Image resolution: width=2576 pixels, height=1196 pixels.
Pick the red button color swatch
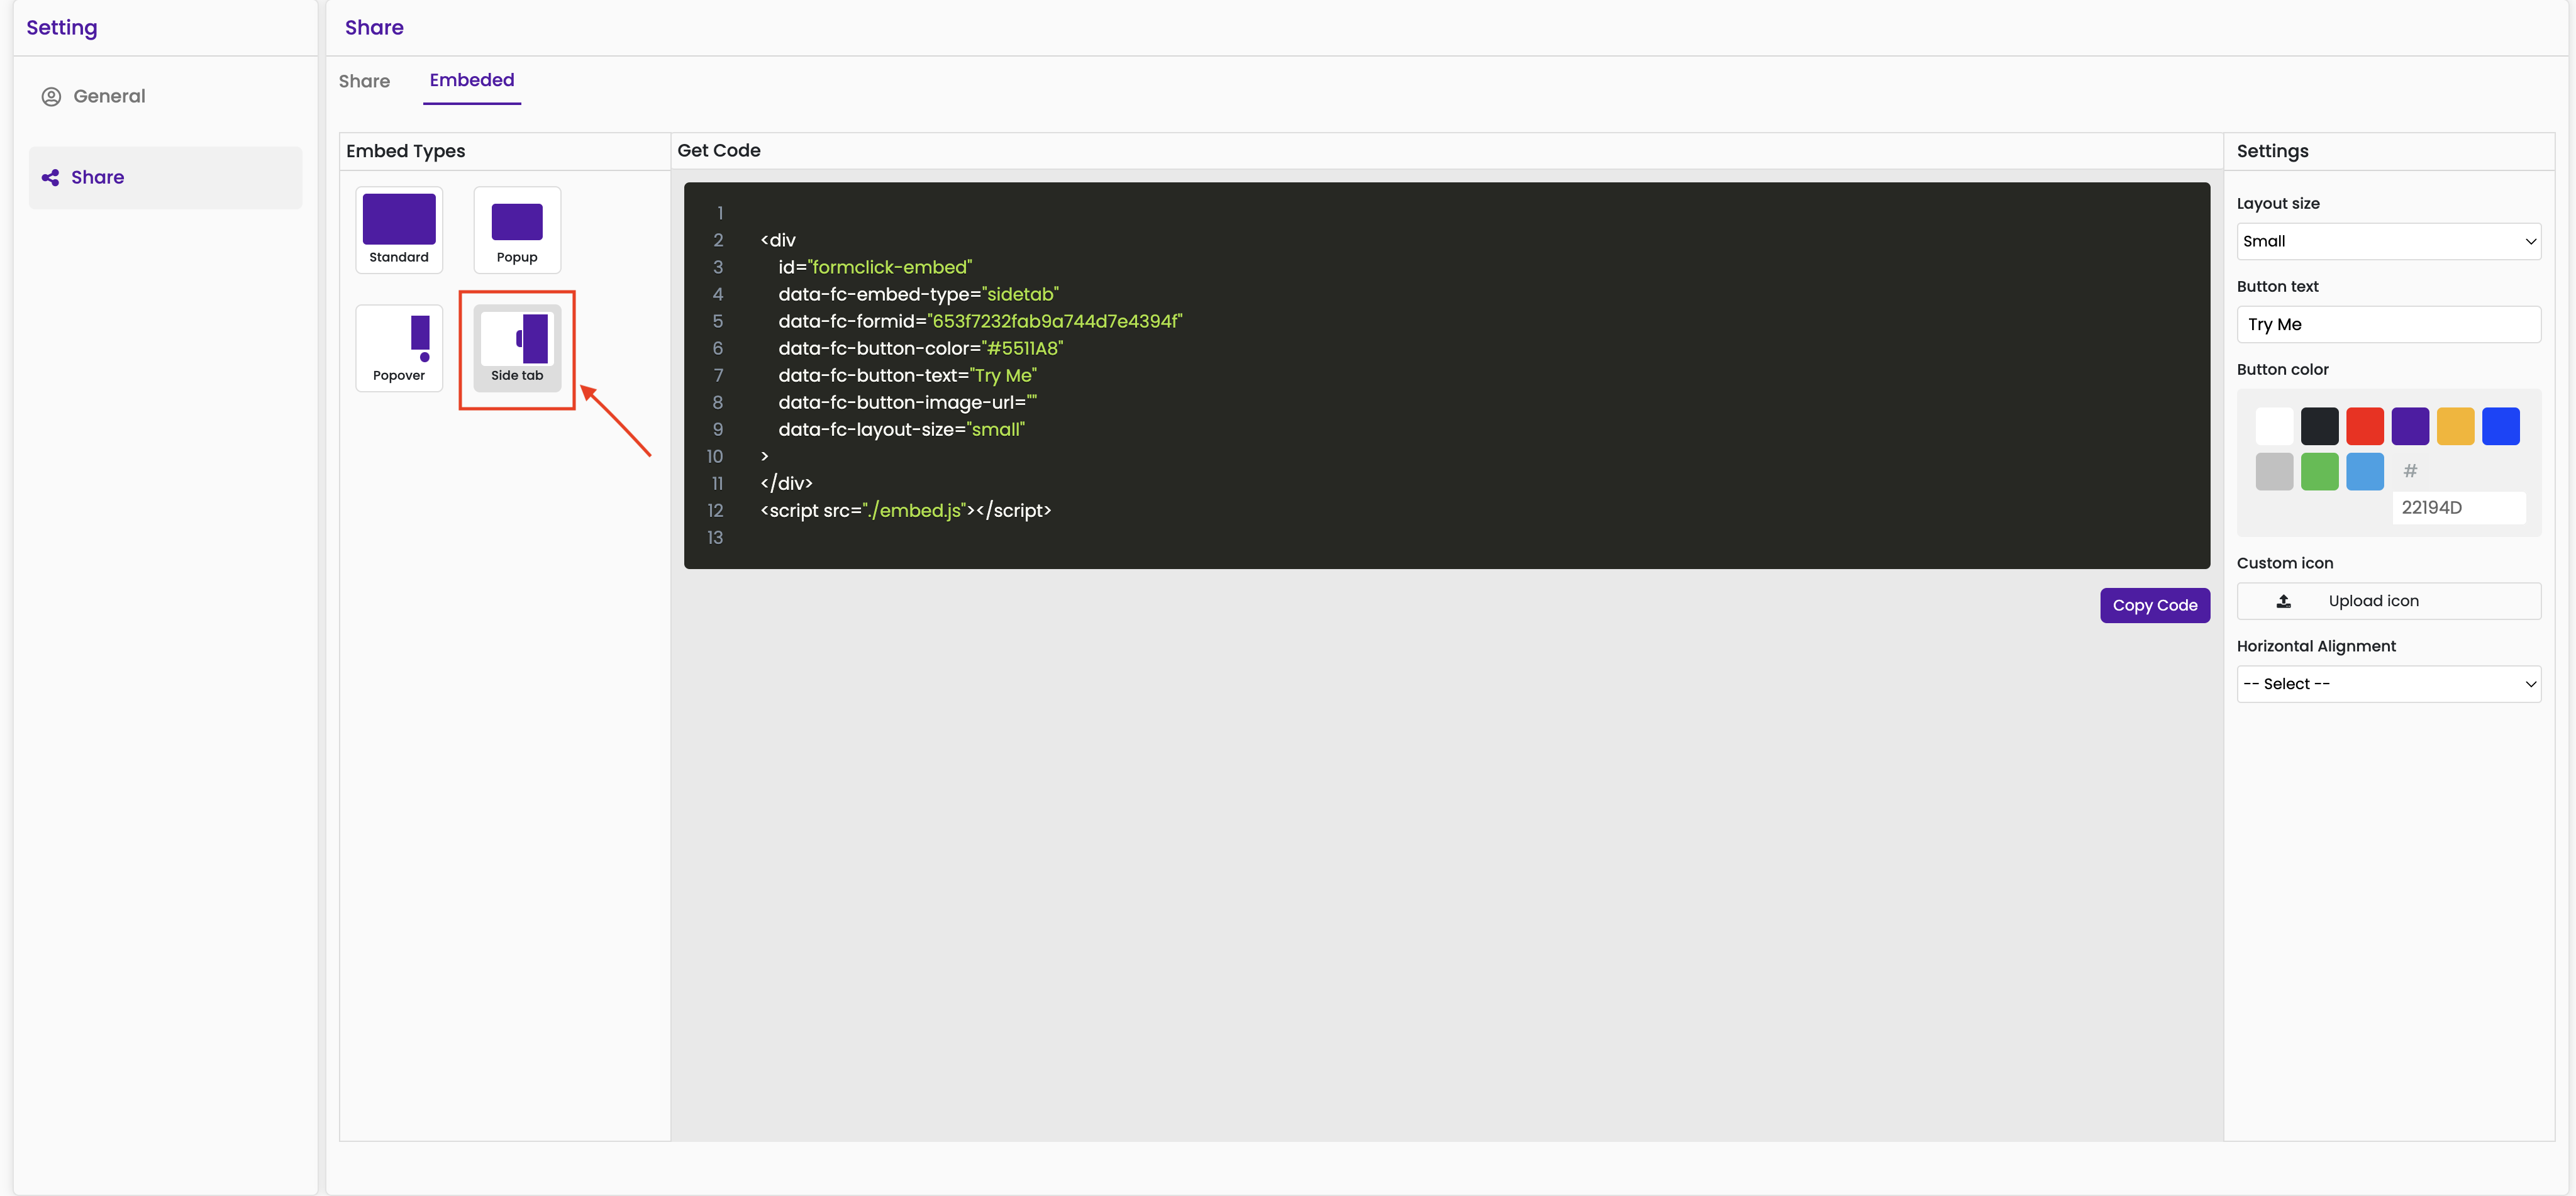click(2365, 426)
